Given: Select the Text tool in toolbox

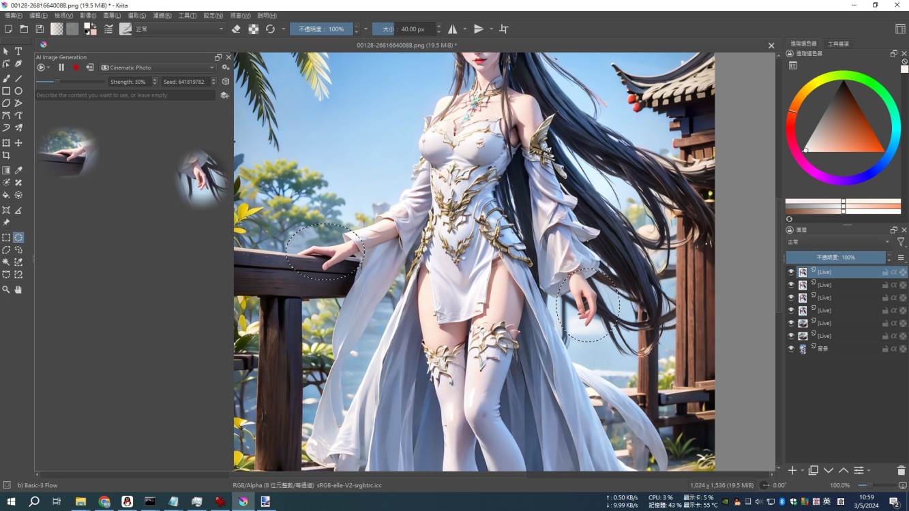Looking at the screenshot, I should [x=18, y=51].
